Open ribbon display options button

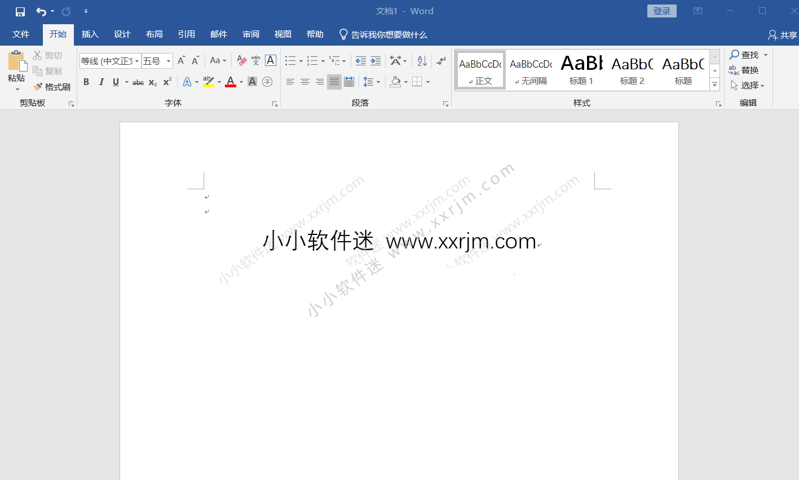pyautogui.click(x=698, y=11)
